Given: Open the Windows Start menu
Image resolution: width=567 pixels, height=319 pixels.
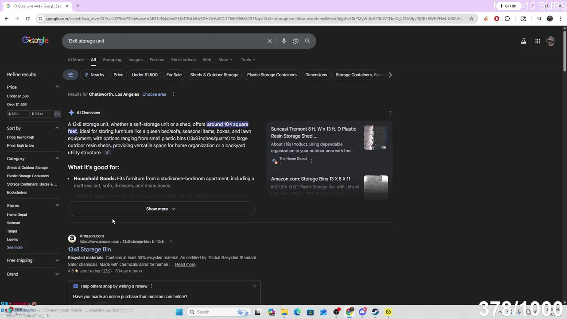Looking at the screenshot, I should (179, 312).
